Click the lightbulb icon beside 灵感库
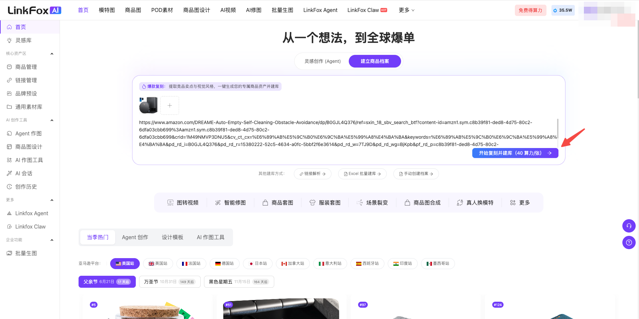The width and height of the screenshot is (639, 319). tap(9, 40)
